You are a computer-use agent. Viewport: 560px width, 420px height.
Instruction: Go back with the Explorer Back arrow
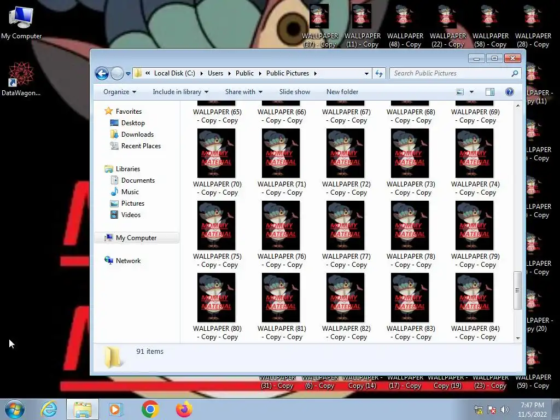pos(102,74)
